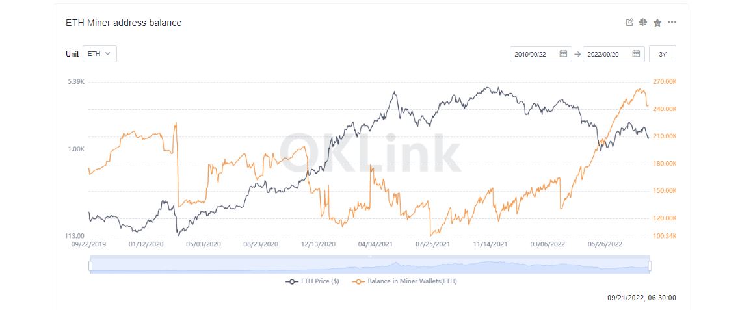Favorite the chart with the star icon
This screenshot has height=310, width=753.
tap(657, 23)
